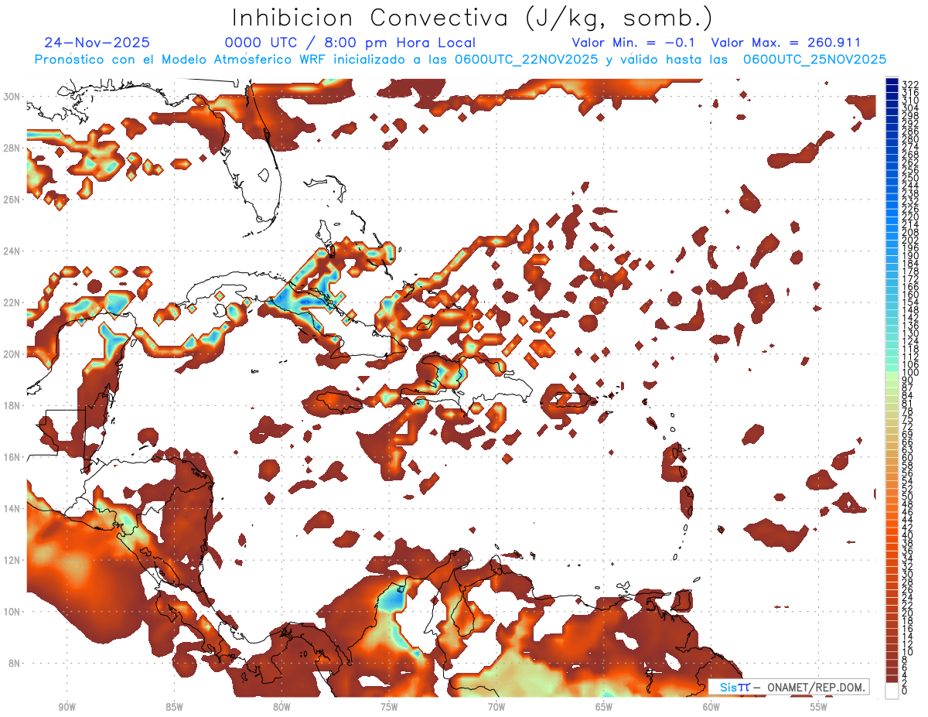Click the title "Inhibicion Convectiva (J/kg, somb.)"
The height and width of the screenshot is (717, 928).
(472, 18)
